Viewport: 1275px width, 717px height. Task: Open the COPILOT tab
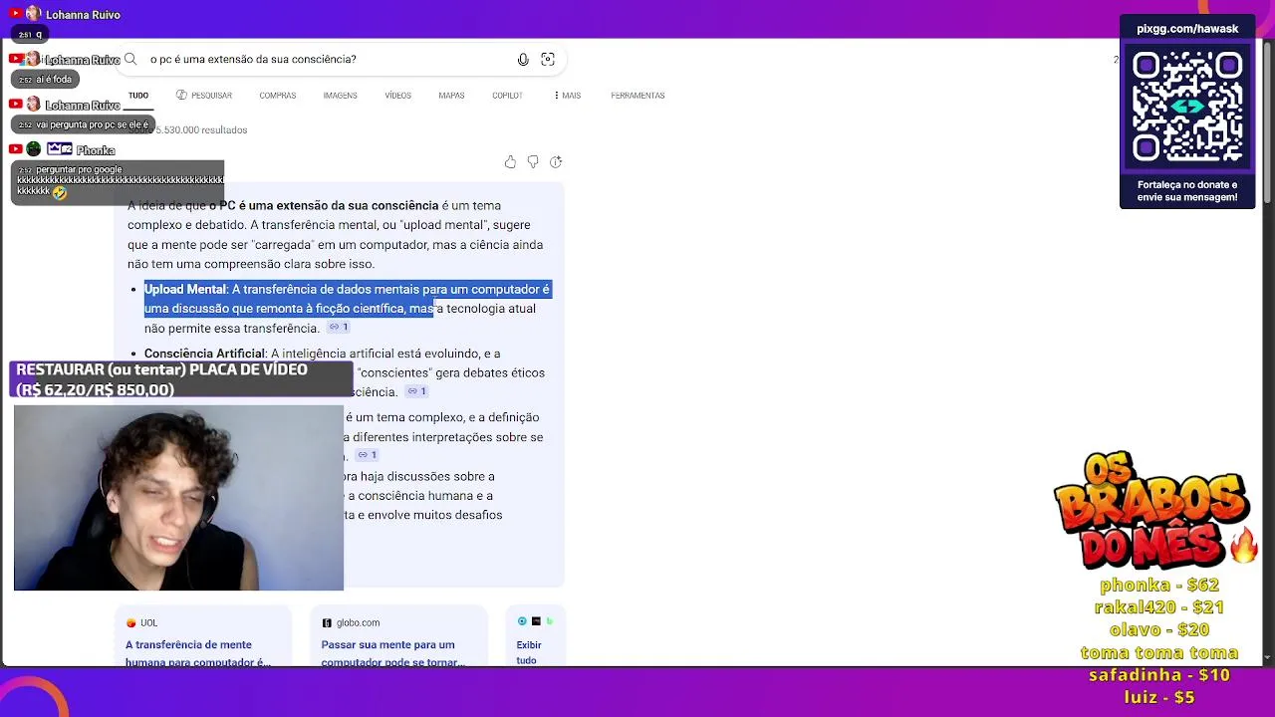(507, 96)
